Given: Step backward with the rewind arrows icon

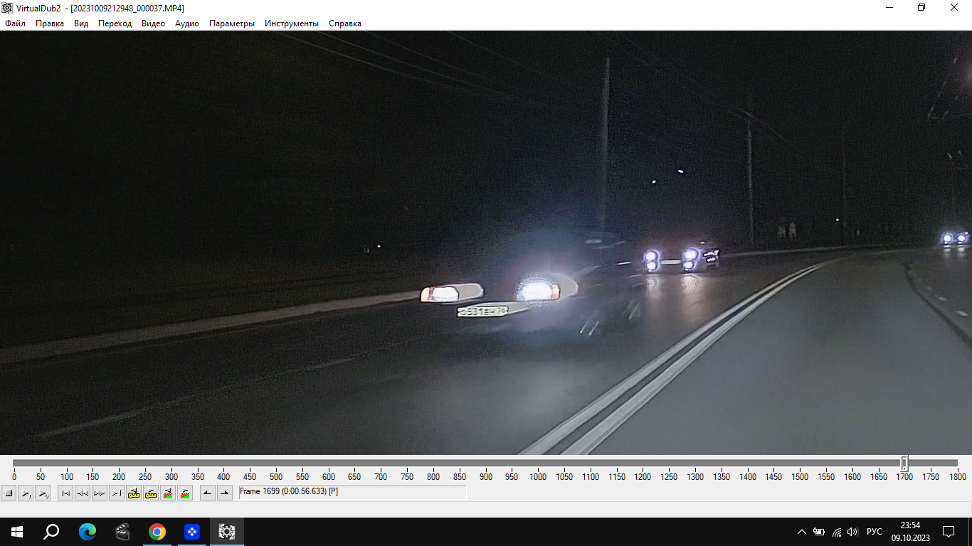Looking at the screenshot, I should pyautogui.click(x=83, y=493).
